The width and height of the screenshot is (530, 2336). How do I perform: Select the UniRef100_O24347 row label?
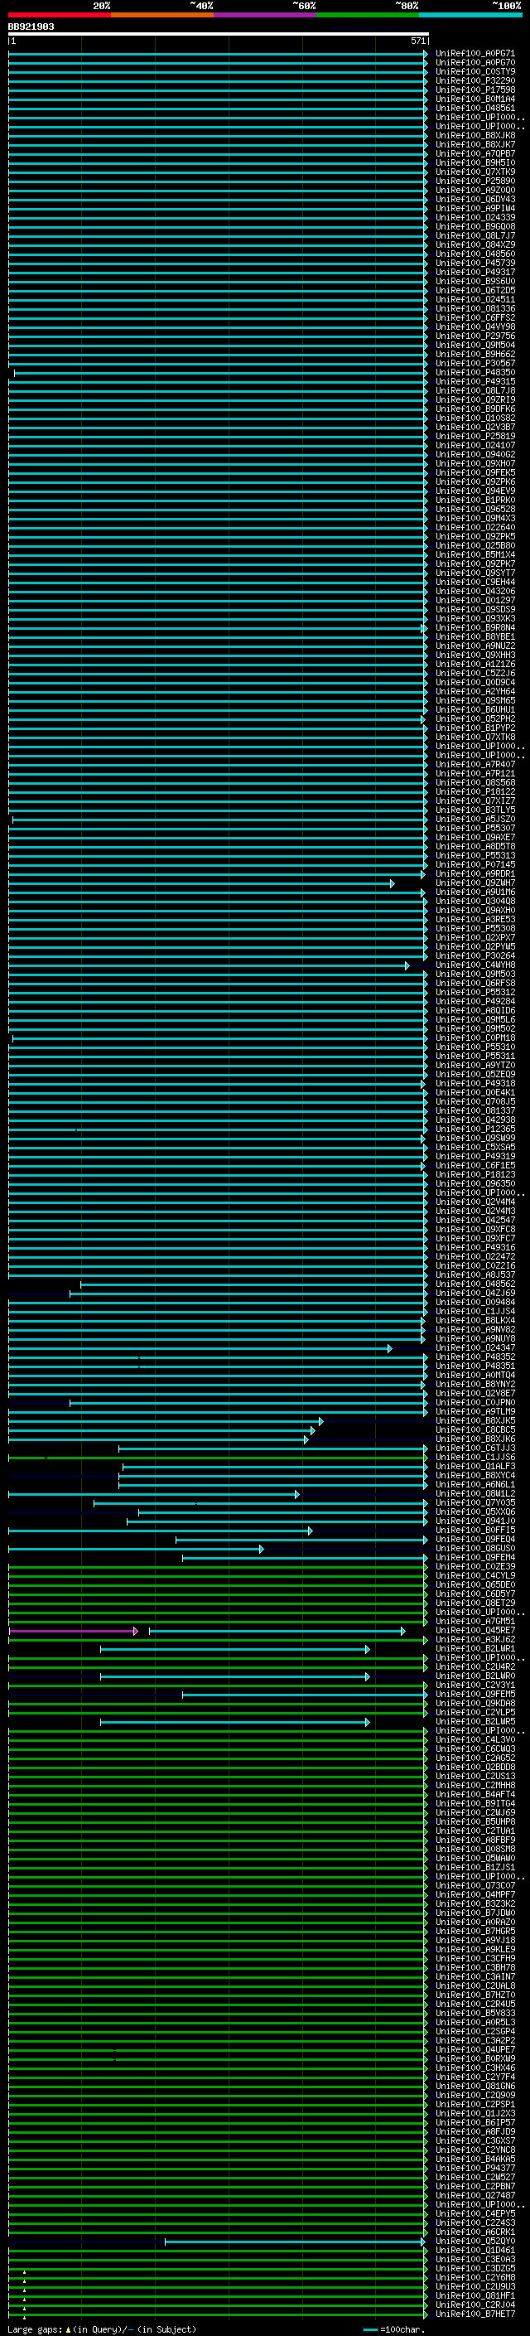[475, 1347]
